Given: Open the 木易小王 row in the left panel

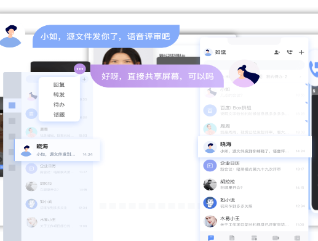Looking at the screenshot, I should [x=57, y=223].
